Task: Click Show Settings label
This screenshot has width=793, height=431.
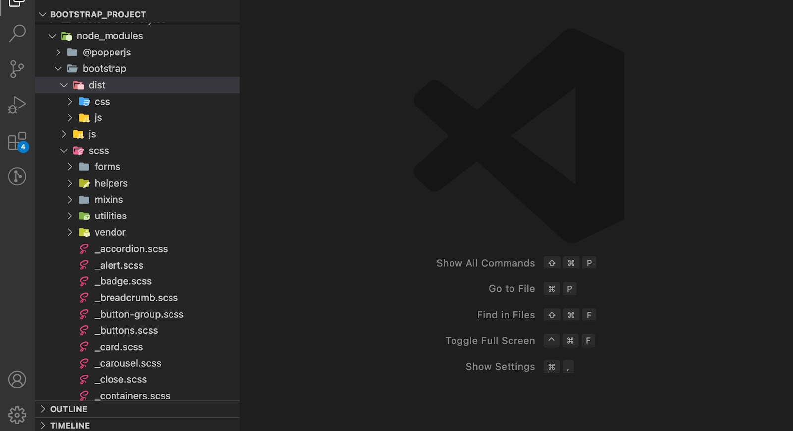Action: 500,367
